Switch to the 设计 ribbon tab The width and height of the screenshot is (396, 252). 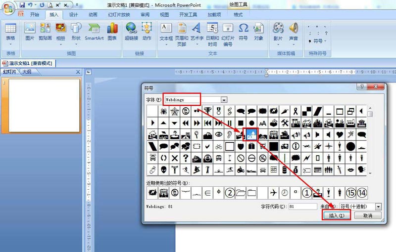(73, 15)
